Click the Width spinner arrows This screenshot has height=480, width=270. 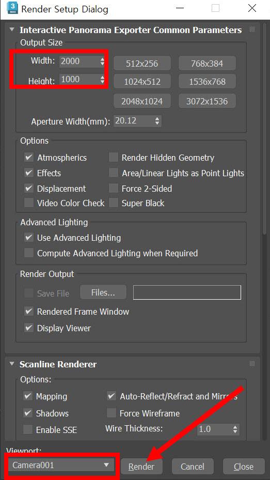pyautogui.click(x=102, y=61)
